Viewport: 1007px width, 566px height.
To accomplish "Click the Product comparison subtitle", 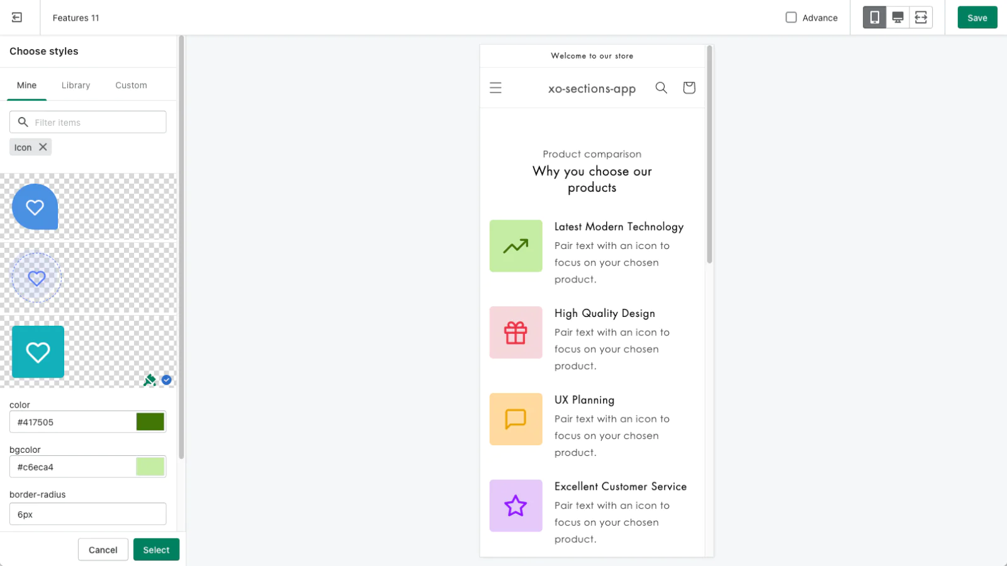I will tap(592, 154).
